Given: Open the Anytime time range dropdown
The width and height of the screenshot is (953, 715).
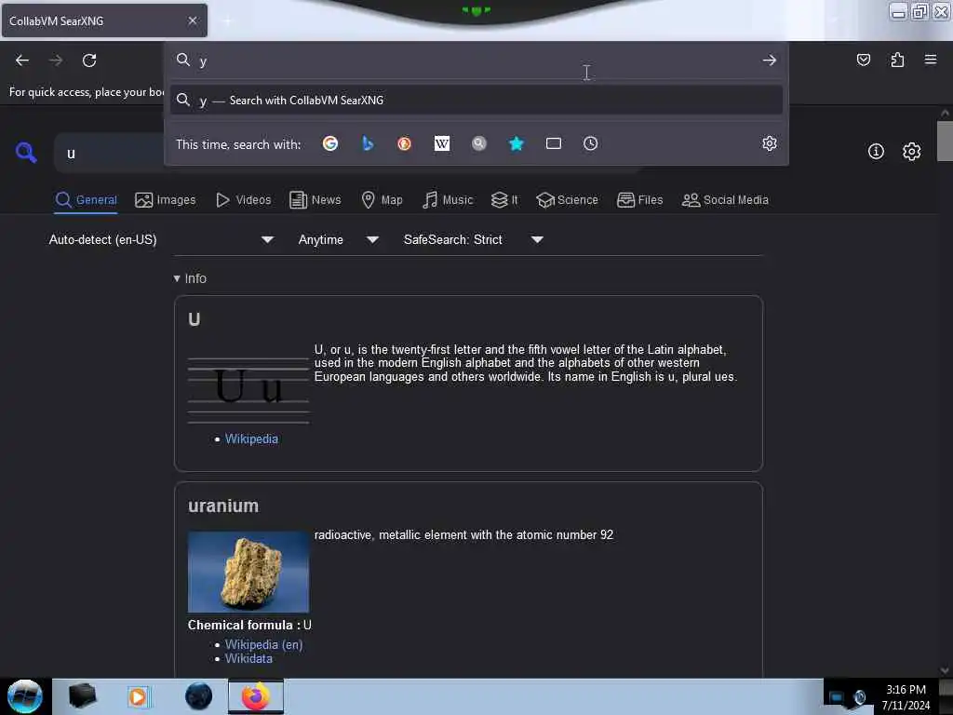Looking at the screenshot, I should 339,239.
